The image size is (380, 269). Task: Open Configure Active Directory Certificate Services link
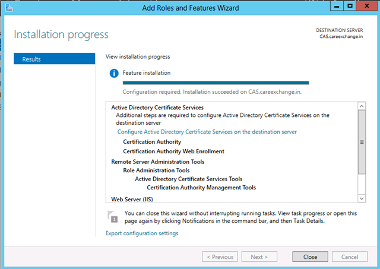(x=207, y=132)
